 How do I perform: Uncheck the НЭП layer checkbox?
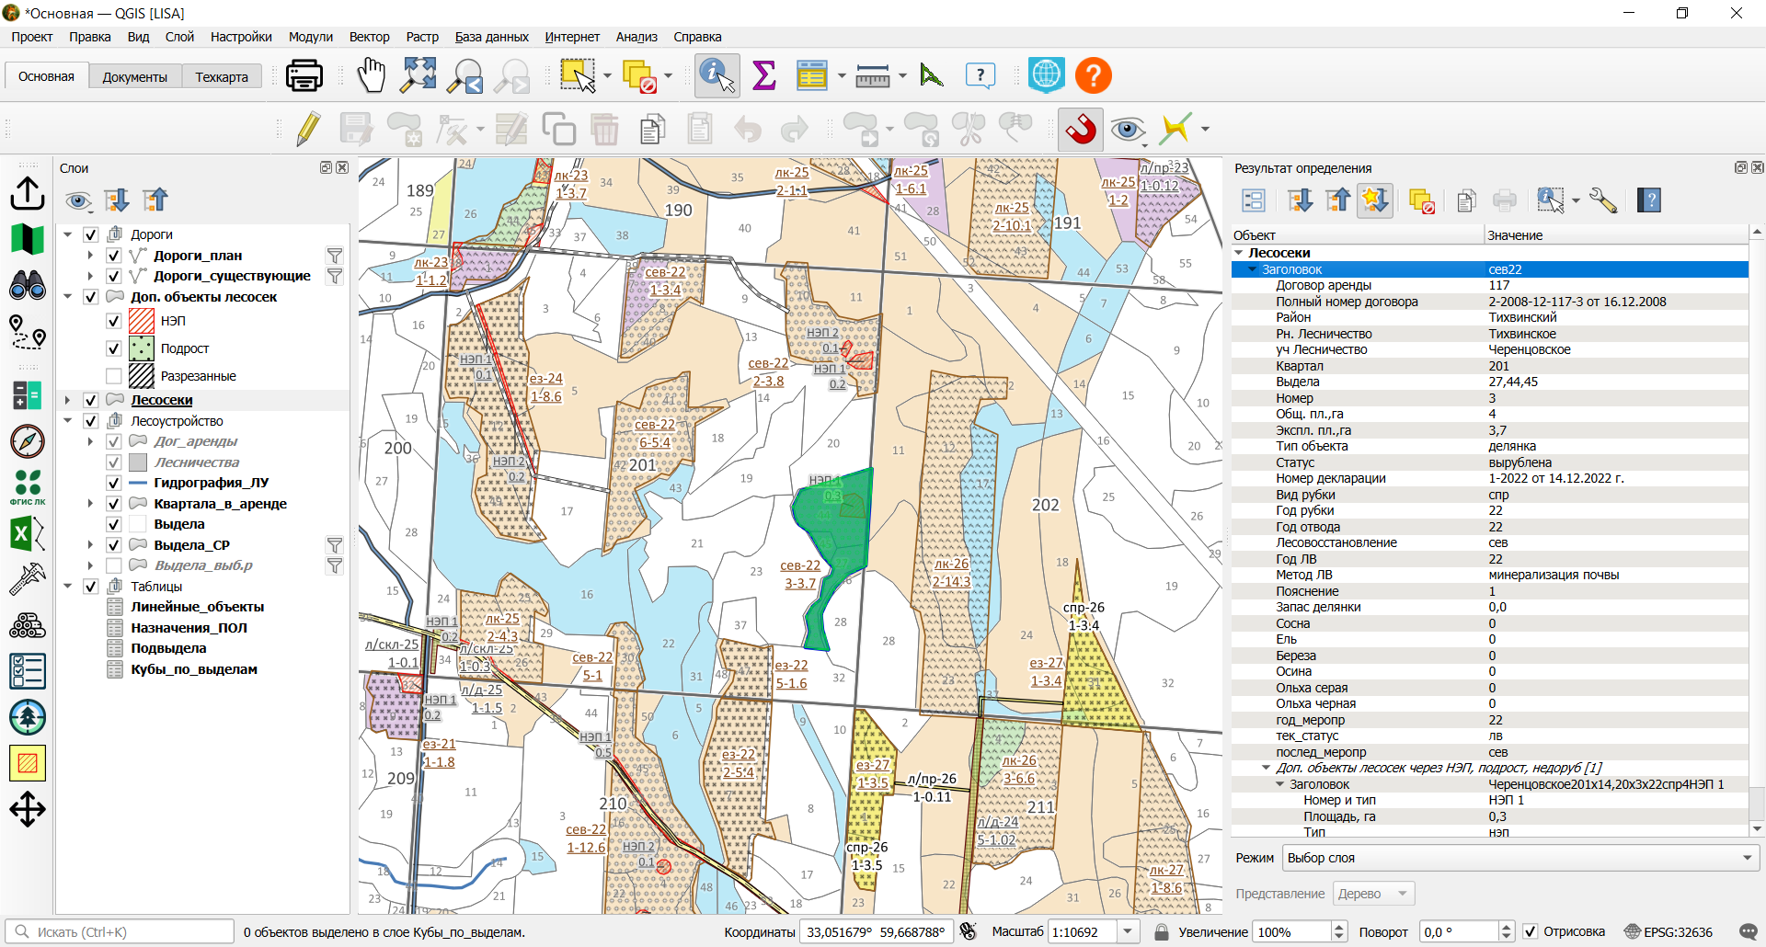114,321
